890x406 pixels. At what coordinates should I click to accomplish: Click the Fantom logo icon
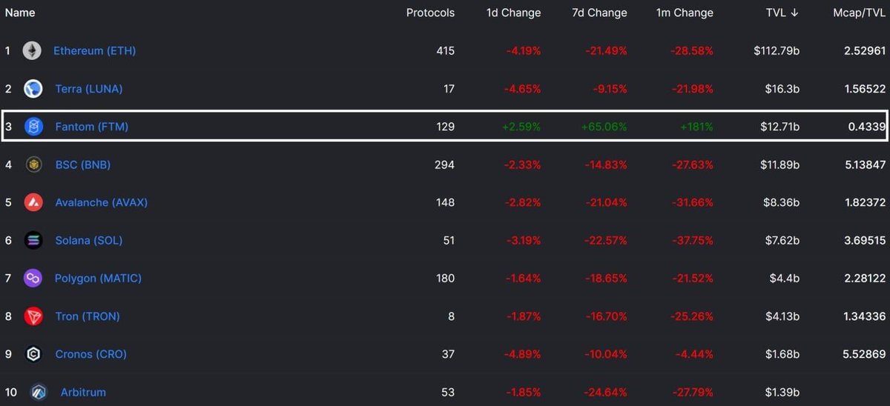(x=33, y=127)
